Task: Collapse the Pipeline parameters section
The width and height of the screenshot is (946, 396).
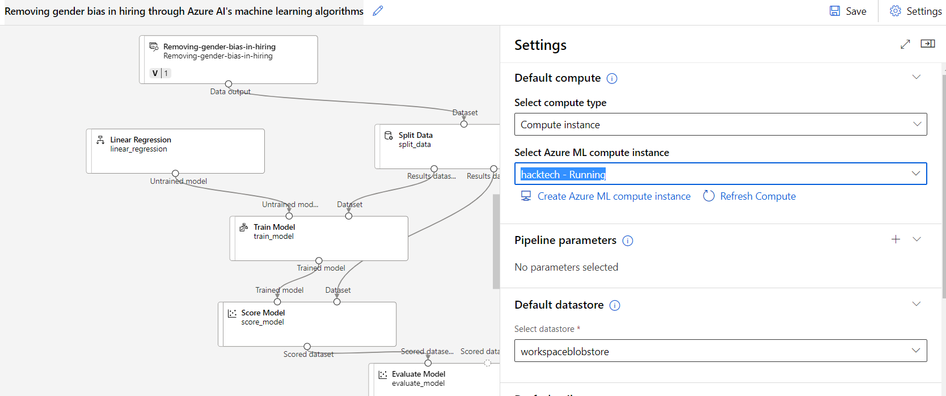Action: pyautogui.click(x=917, y=239)
